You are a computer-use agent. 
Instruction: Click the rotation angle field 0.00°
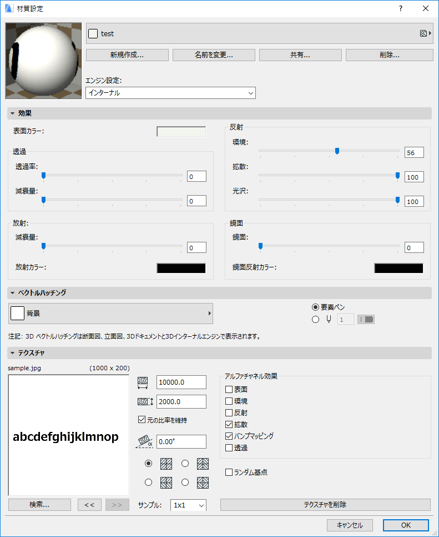coord(181,442)
